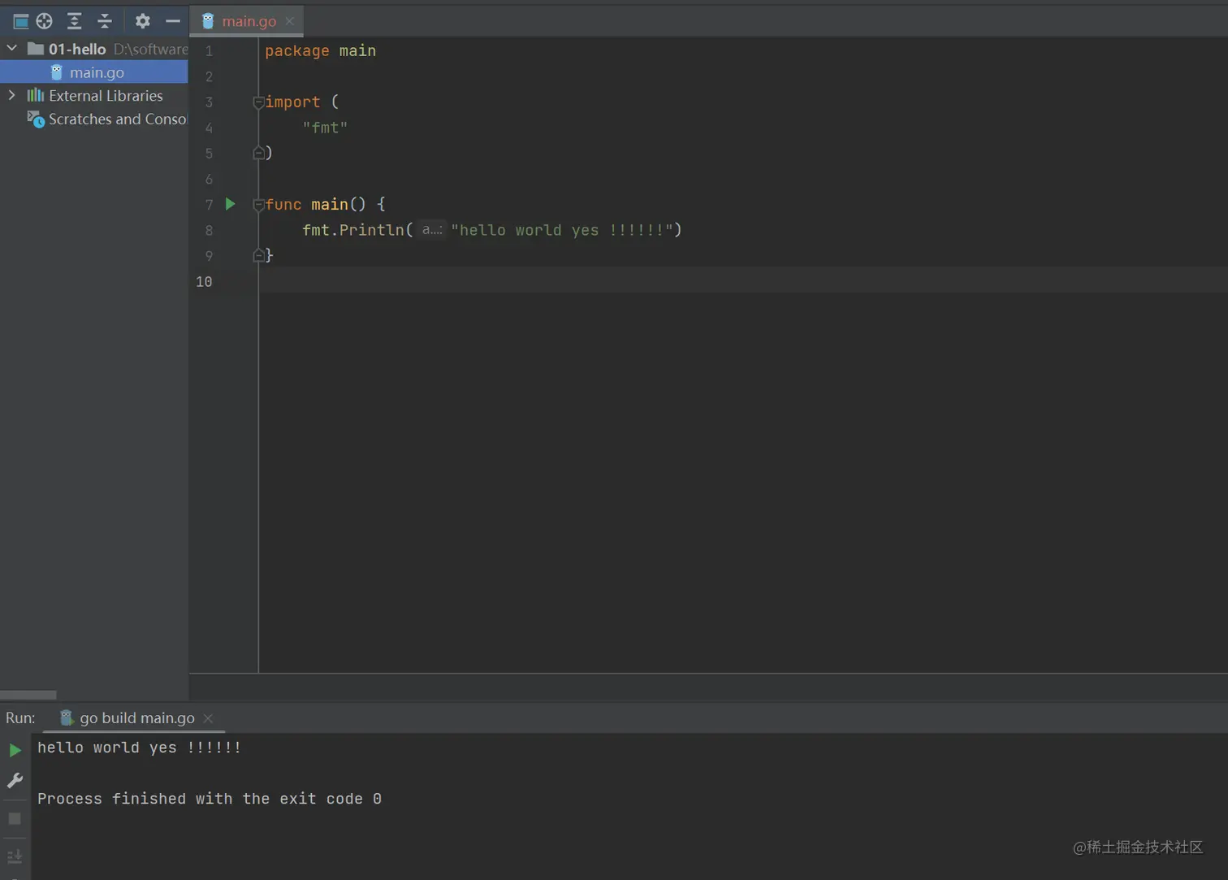This screenshot has height=880, width=1228.
Task: Click the Go icon on run tab
Action: tap(67, 717)
